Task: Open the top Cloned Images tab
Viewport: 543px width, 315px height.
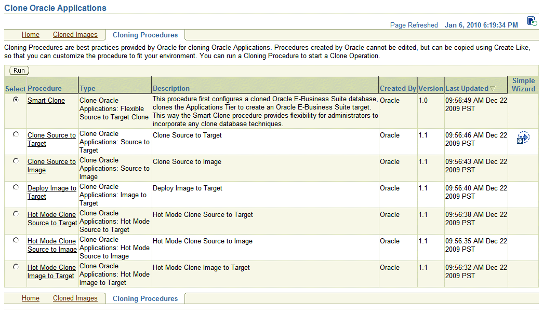Action: pos(75,35)
